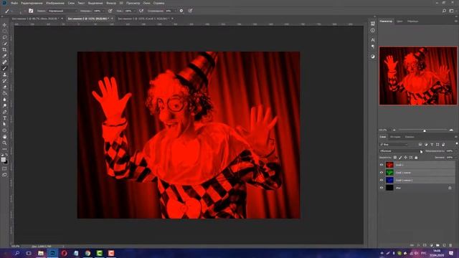Switch to Channels panel tab
Screen dimensions: 459x258
click(410, 137)
